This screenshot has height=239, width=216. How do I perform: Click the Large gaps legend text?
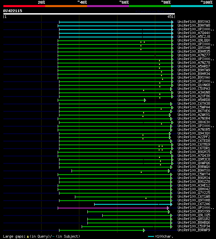point(42,236)
